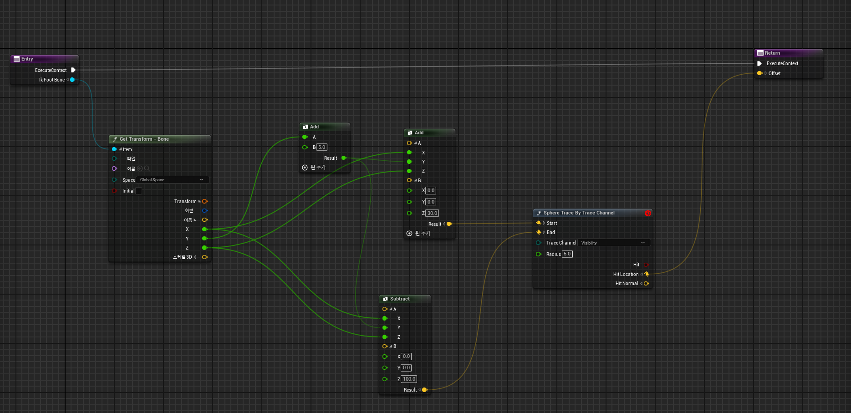
Task: Select the Sphere Trace By Trace Channel header
Action: pyautogui.click(x=593, y=213)
